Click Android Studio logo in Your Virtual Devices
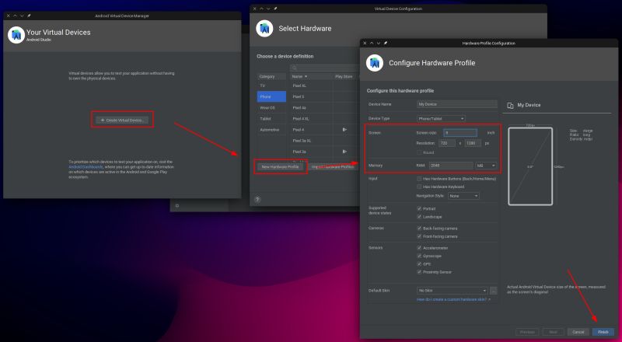622x342 pixels. coord(16,35)
